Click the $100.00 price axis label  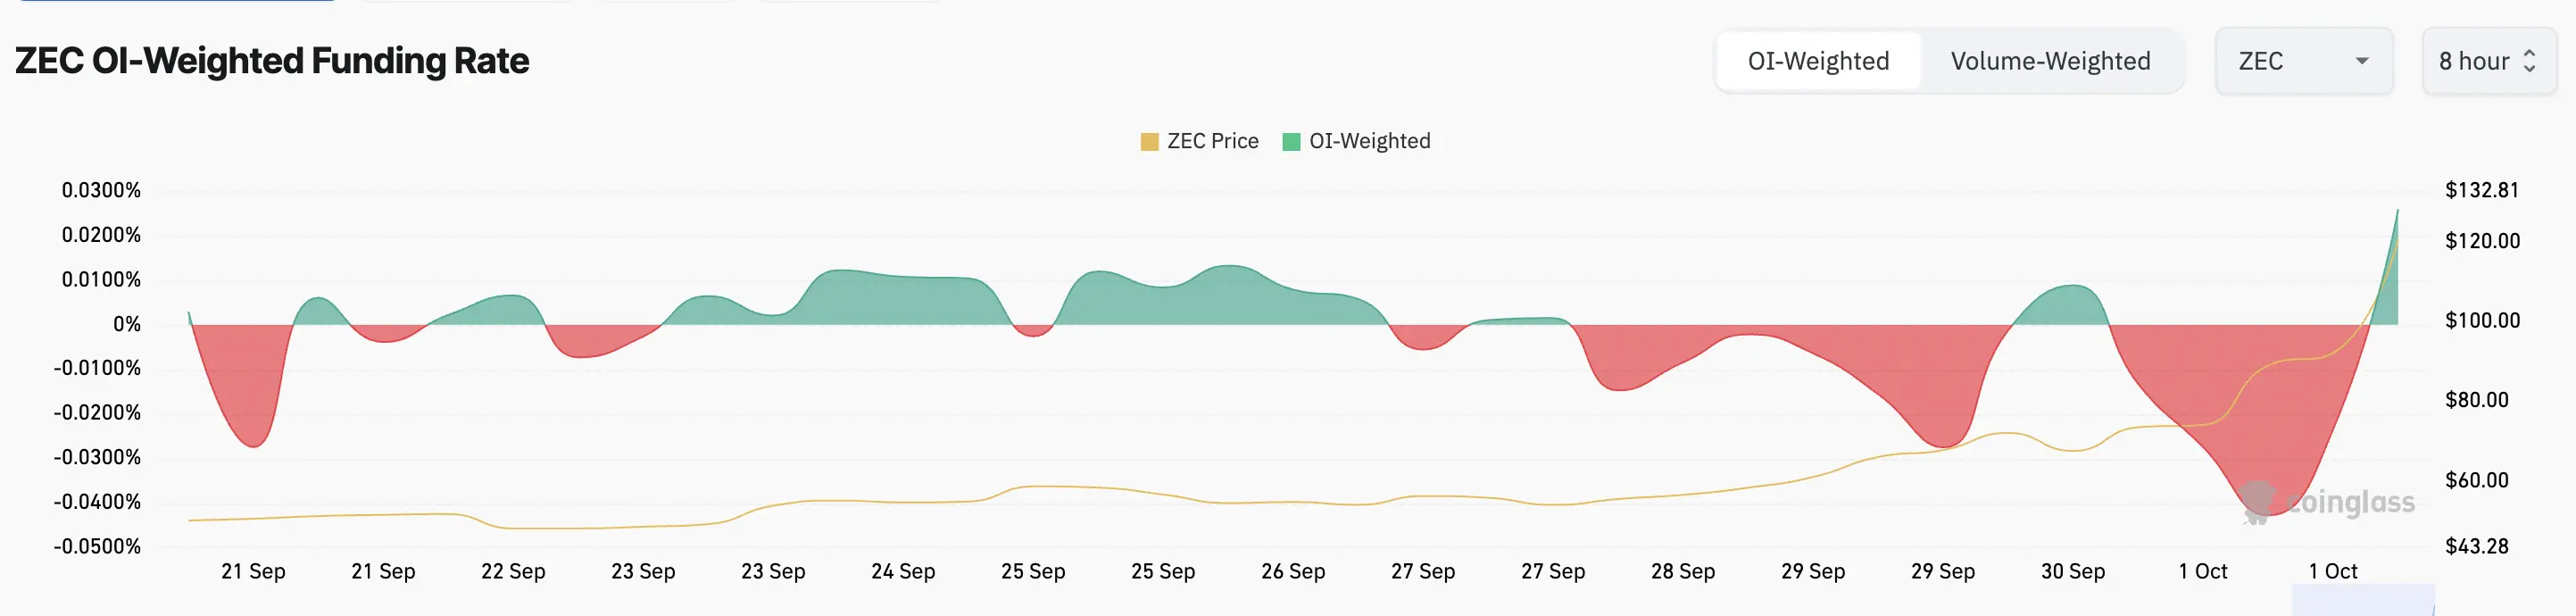tap(2482, 320)
